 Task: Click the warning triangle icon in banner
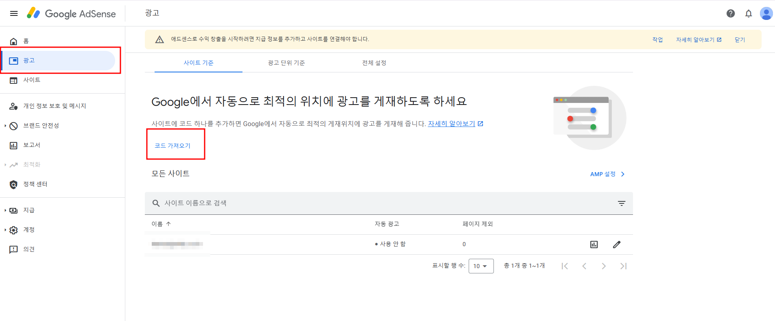tap(159, 39)
